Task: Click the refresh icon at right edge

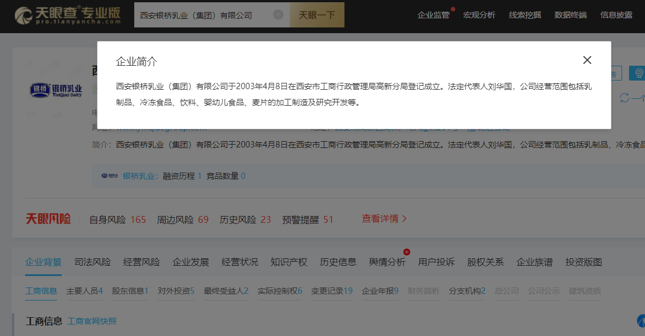Action: coord(624,98)
